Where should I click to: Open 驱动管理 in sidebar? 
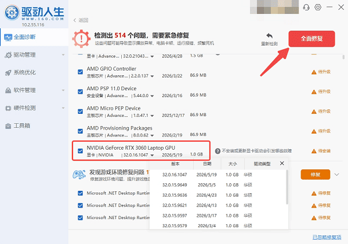click(34, 55)
